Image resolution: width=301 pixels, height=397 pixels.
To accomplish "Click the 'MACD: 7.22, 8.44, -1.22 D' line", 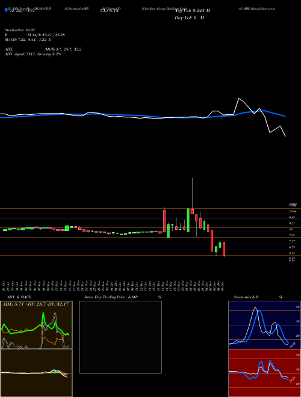I will 28,40.
